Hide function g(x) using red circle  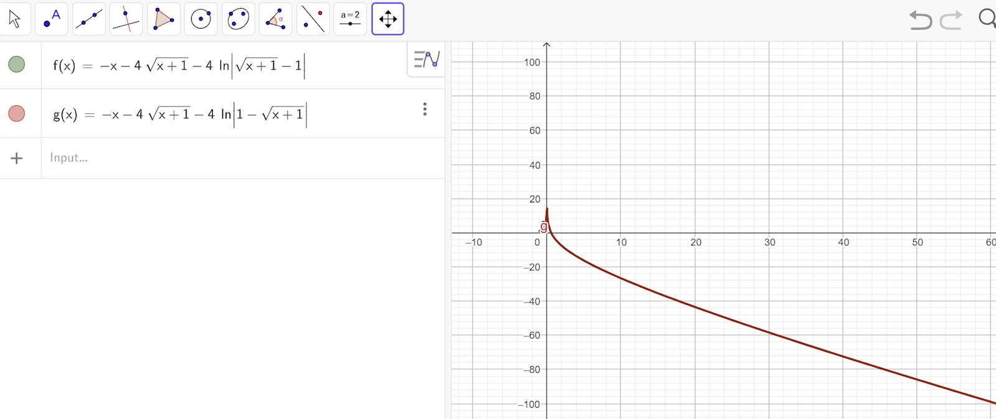17,113
